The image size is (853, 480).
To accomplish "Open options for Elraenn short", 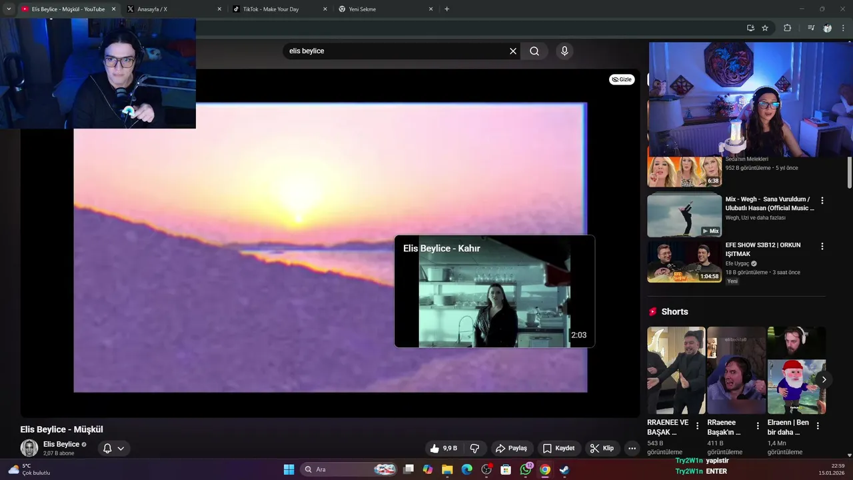I will click(x=818, y=425).
